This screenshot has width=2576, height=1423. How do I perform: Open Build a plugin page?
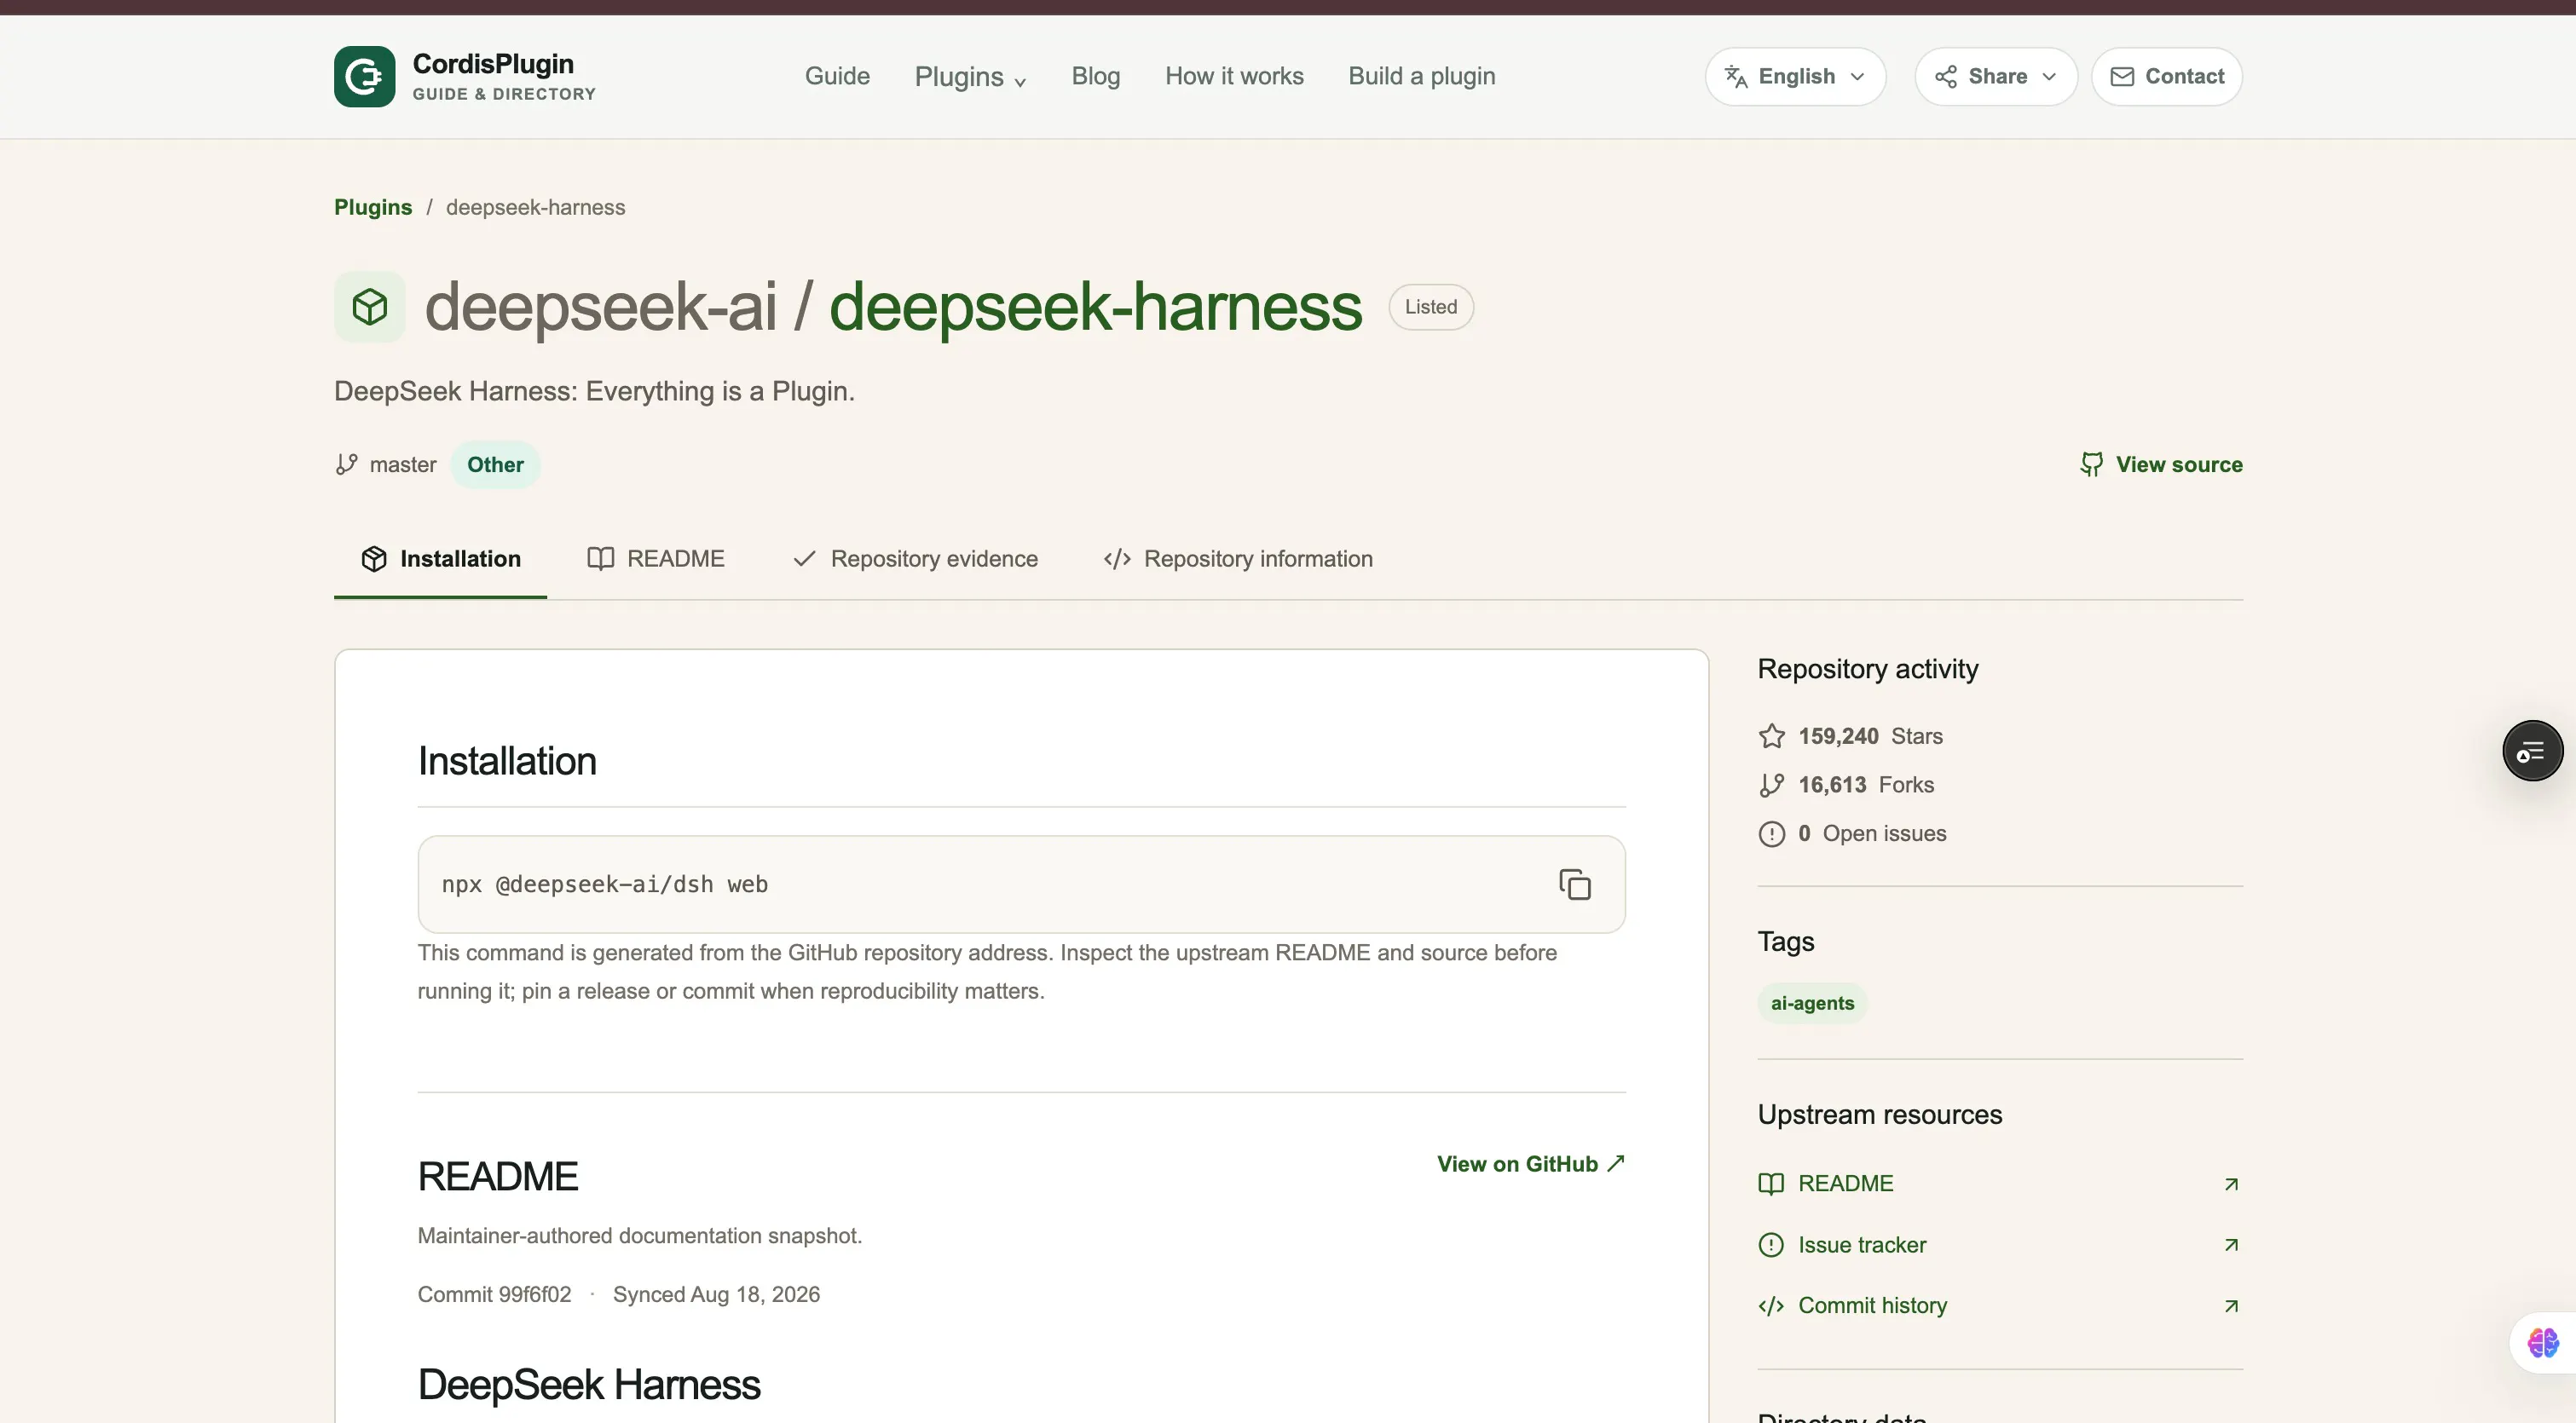click(x=1421, y=77)
